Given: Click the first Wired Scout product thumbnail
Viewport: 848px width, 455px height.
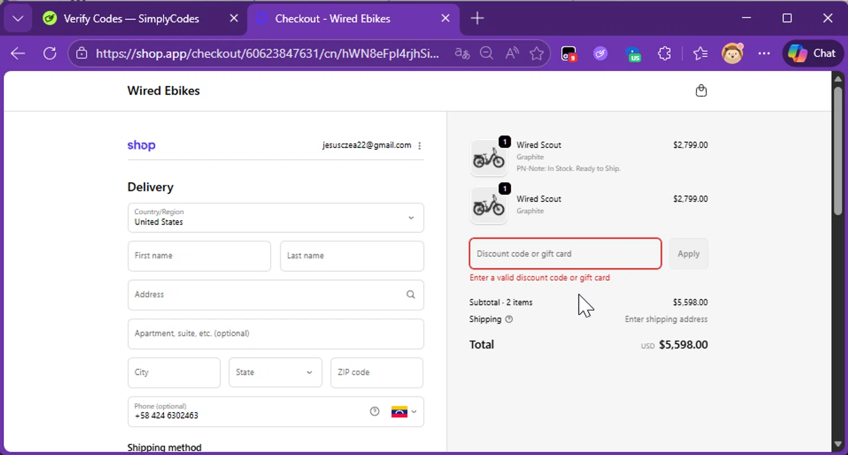Looking at the screenshot, I should [x=489, y=158].
